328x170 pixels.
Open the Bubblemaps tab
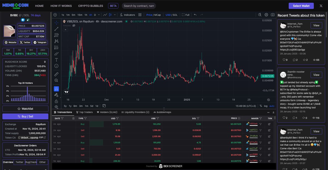[162, 112]
